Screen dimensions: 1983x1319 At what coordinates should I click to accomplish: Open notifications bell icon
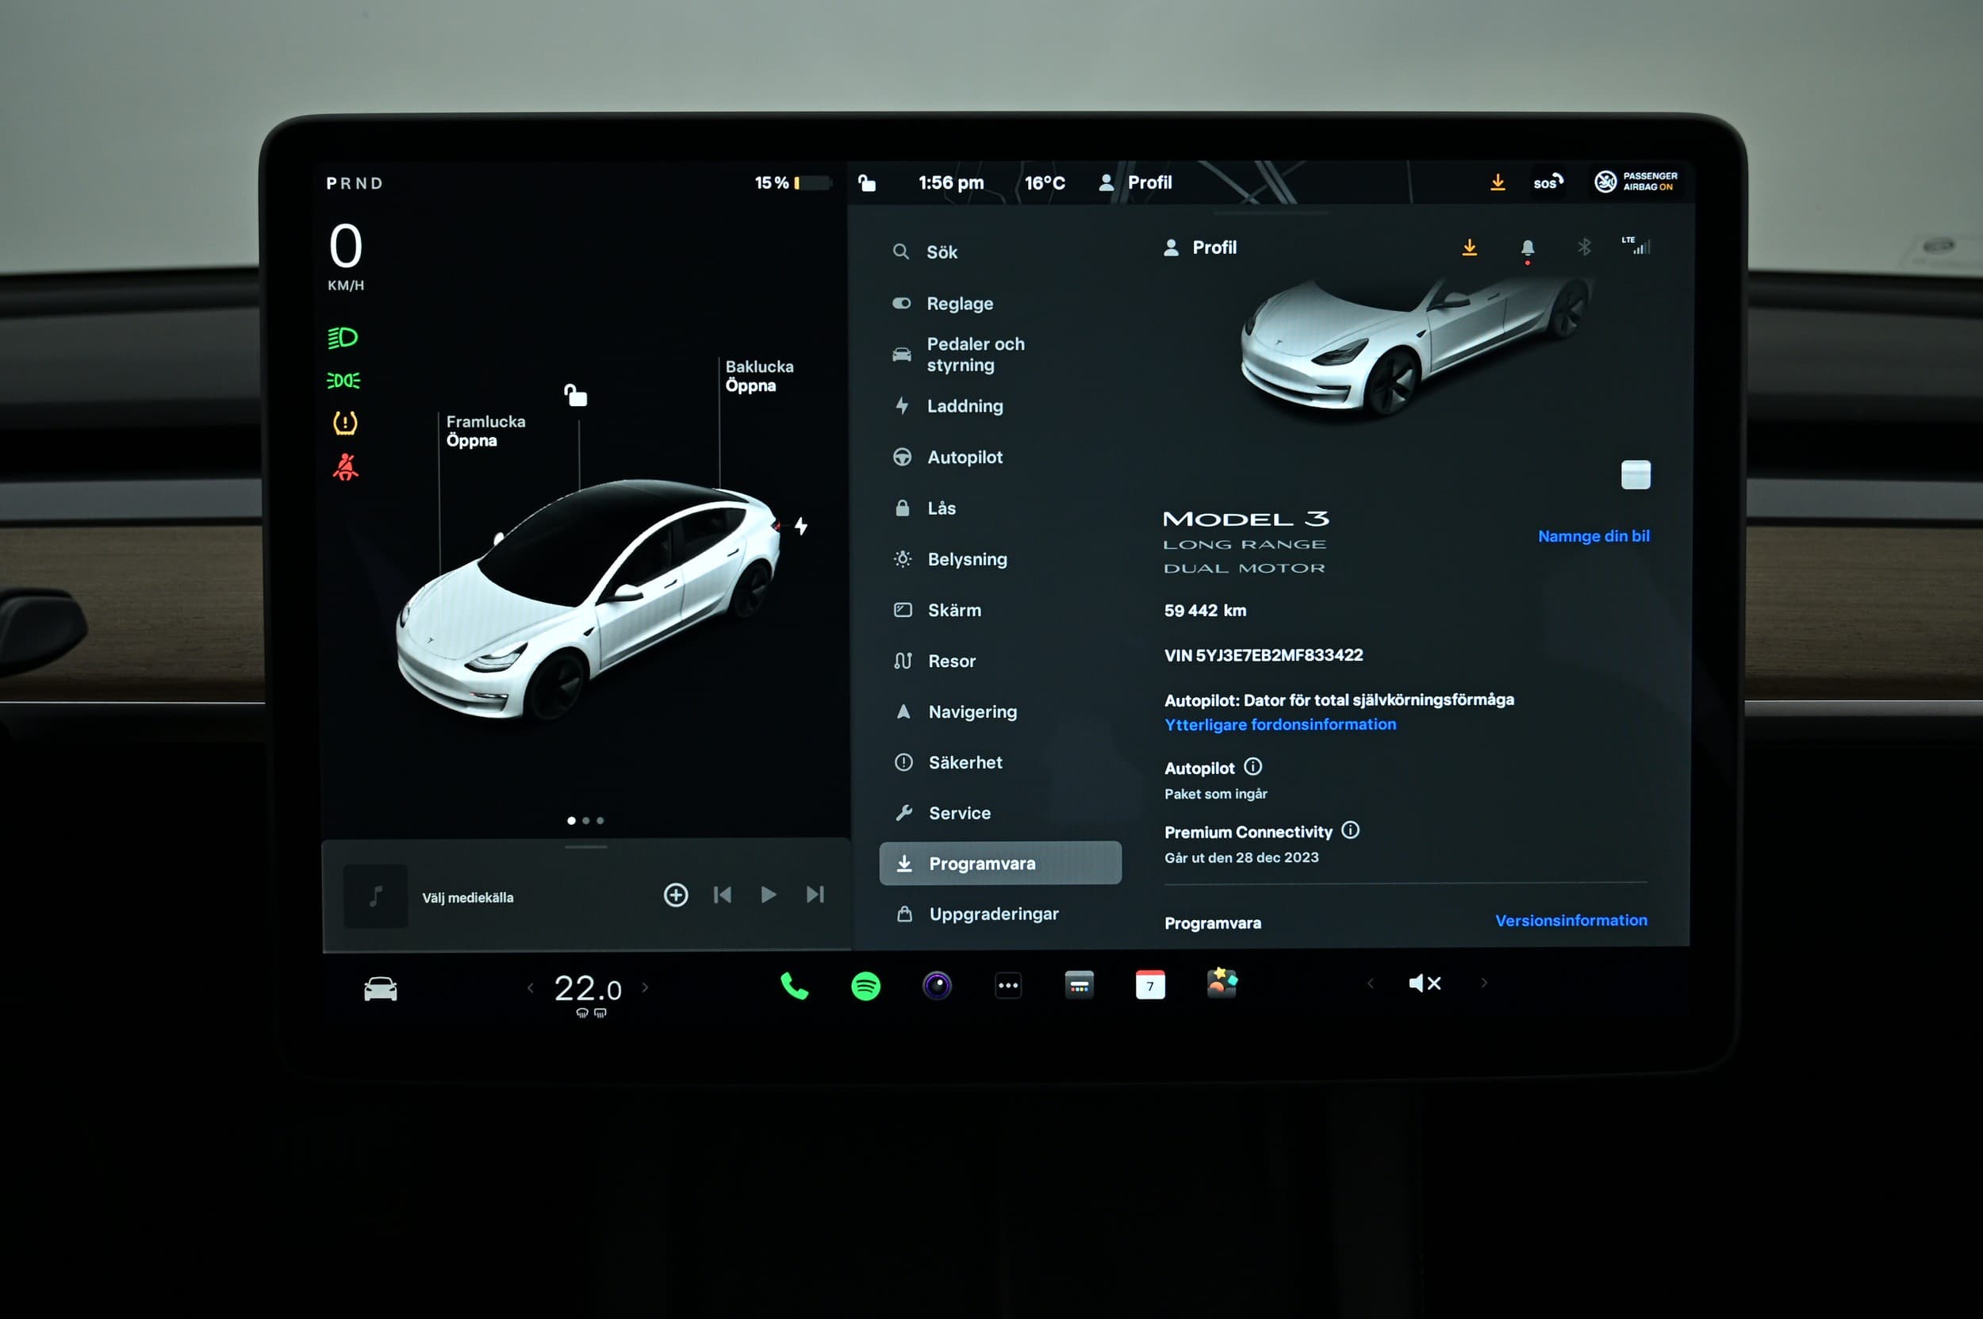coord(1528,248)
